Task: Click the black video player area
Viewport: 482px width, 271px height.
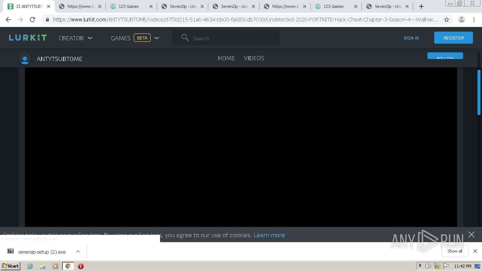Action: point(241,147)
